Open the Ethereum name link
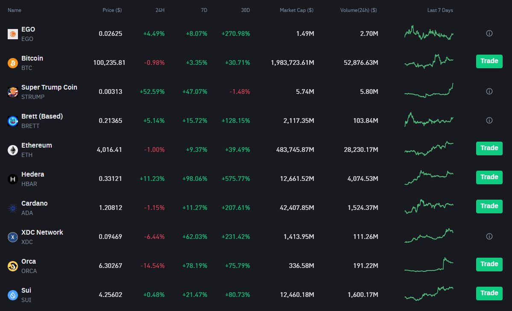The image size is (512, 311). coord(37,145)
